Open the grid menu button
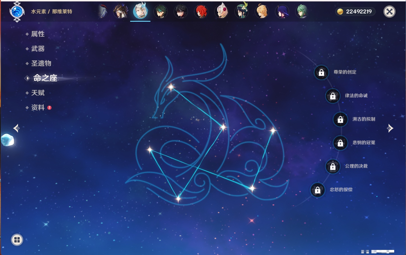 click(17, 240)
